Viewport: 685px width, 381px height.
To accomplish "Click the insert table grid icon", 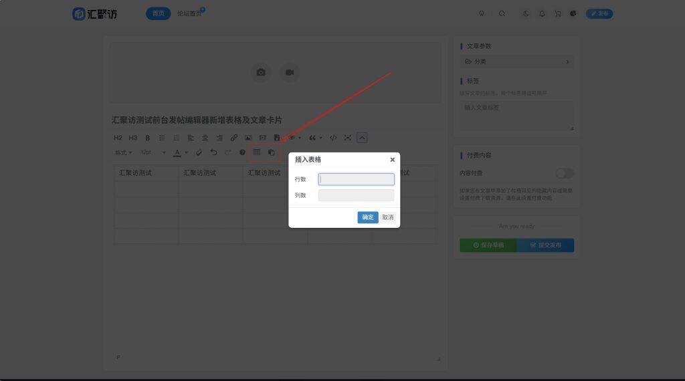I will coord(257,152).
